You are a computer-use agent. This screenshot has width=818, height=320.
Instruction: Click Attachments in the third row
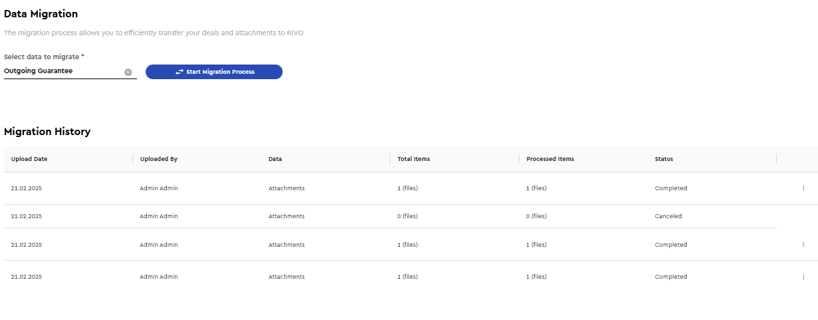[287, 245]
